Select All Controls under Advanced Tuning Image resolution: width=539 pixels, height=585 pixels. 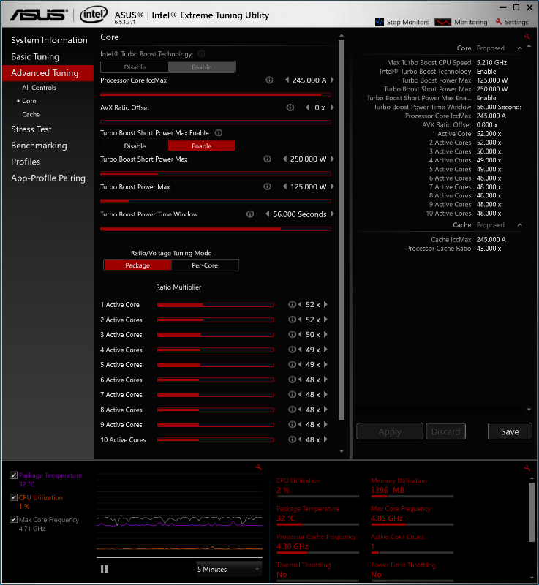coord(39,88)
